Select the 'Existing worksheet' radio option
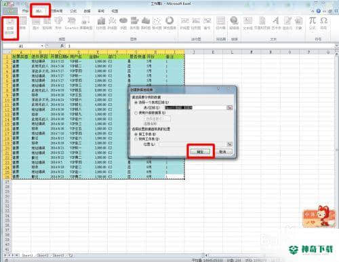339x262 pixels. click(x=136, y=139)
